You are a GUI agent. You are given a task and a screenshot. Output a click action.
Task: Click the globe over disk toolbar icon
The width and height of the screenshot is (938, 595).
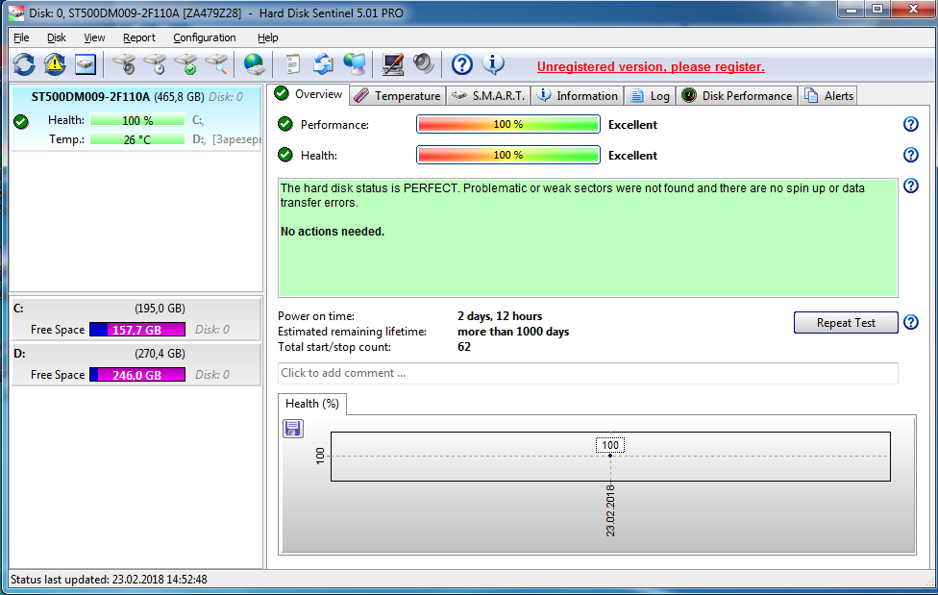click(255, 64)
